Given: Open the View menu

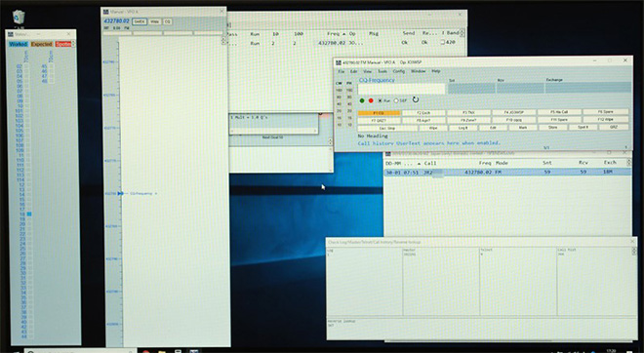Looking at the screenshot, I should [367, 71].
